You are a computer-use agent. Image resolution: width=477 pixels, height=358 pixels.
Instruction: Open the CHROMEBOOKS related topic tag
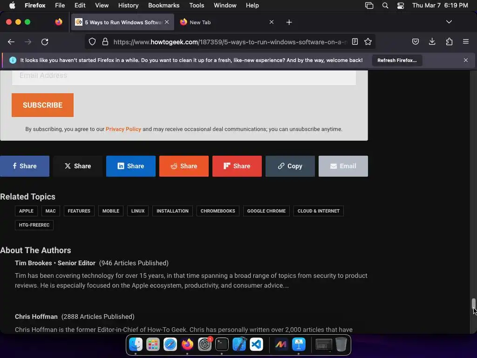[218, 211]
